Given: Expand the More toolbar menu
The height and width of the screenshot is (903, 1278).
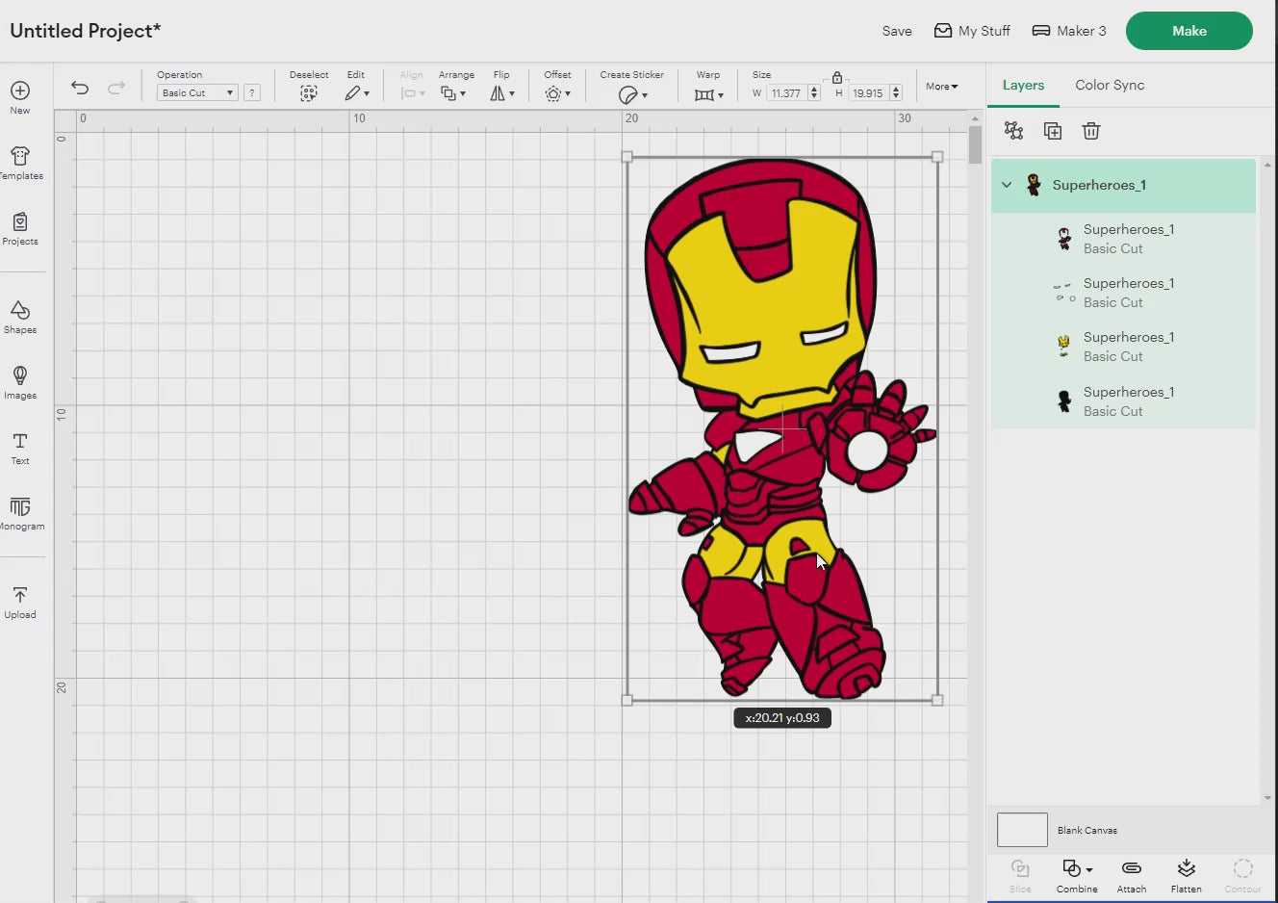Looking at the screenshot, I should [942, 86].
